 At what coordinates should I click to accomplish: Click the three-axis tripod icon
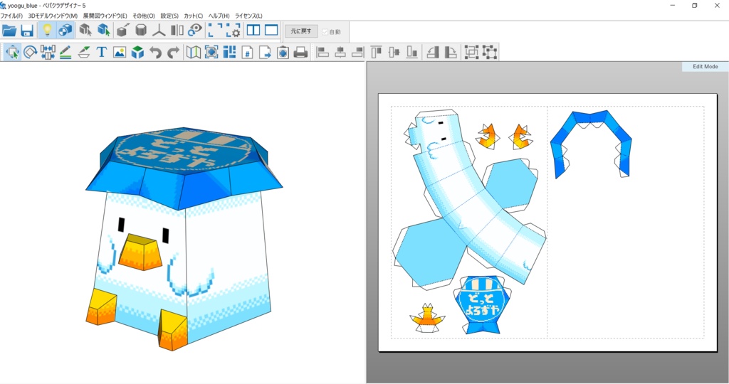pyautogui.click(x=159, y=31)
